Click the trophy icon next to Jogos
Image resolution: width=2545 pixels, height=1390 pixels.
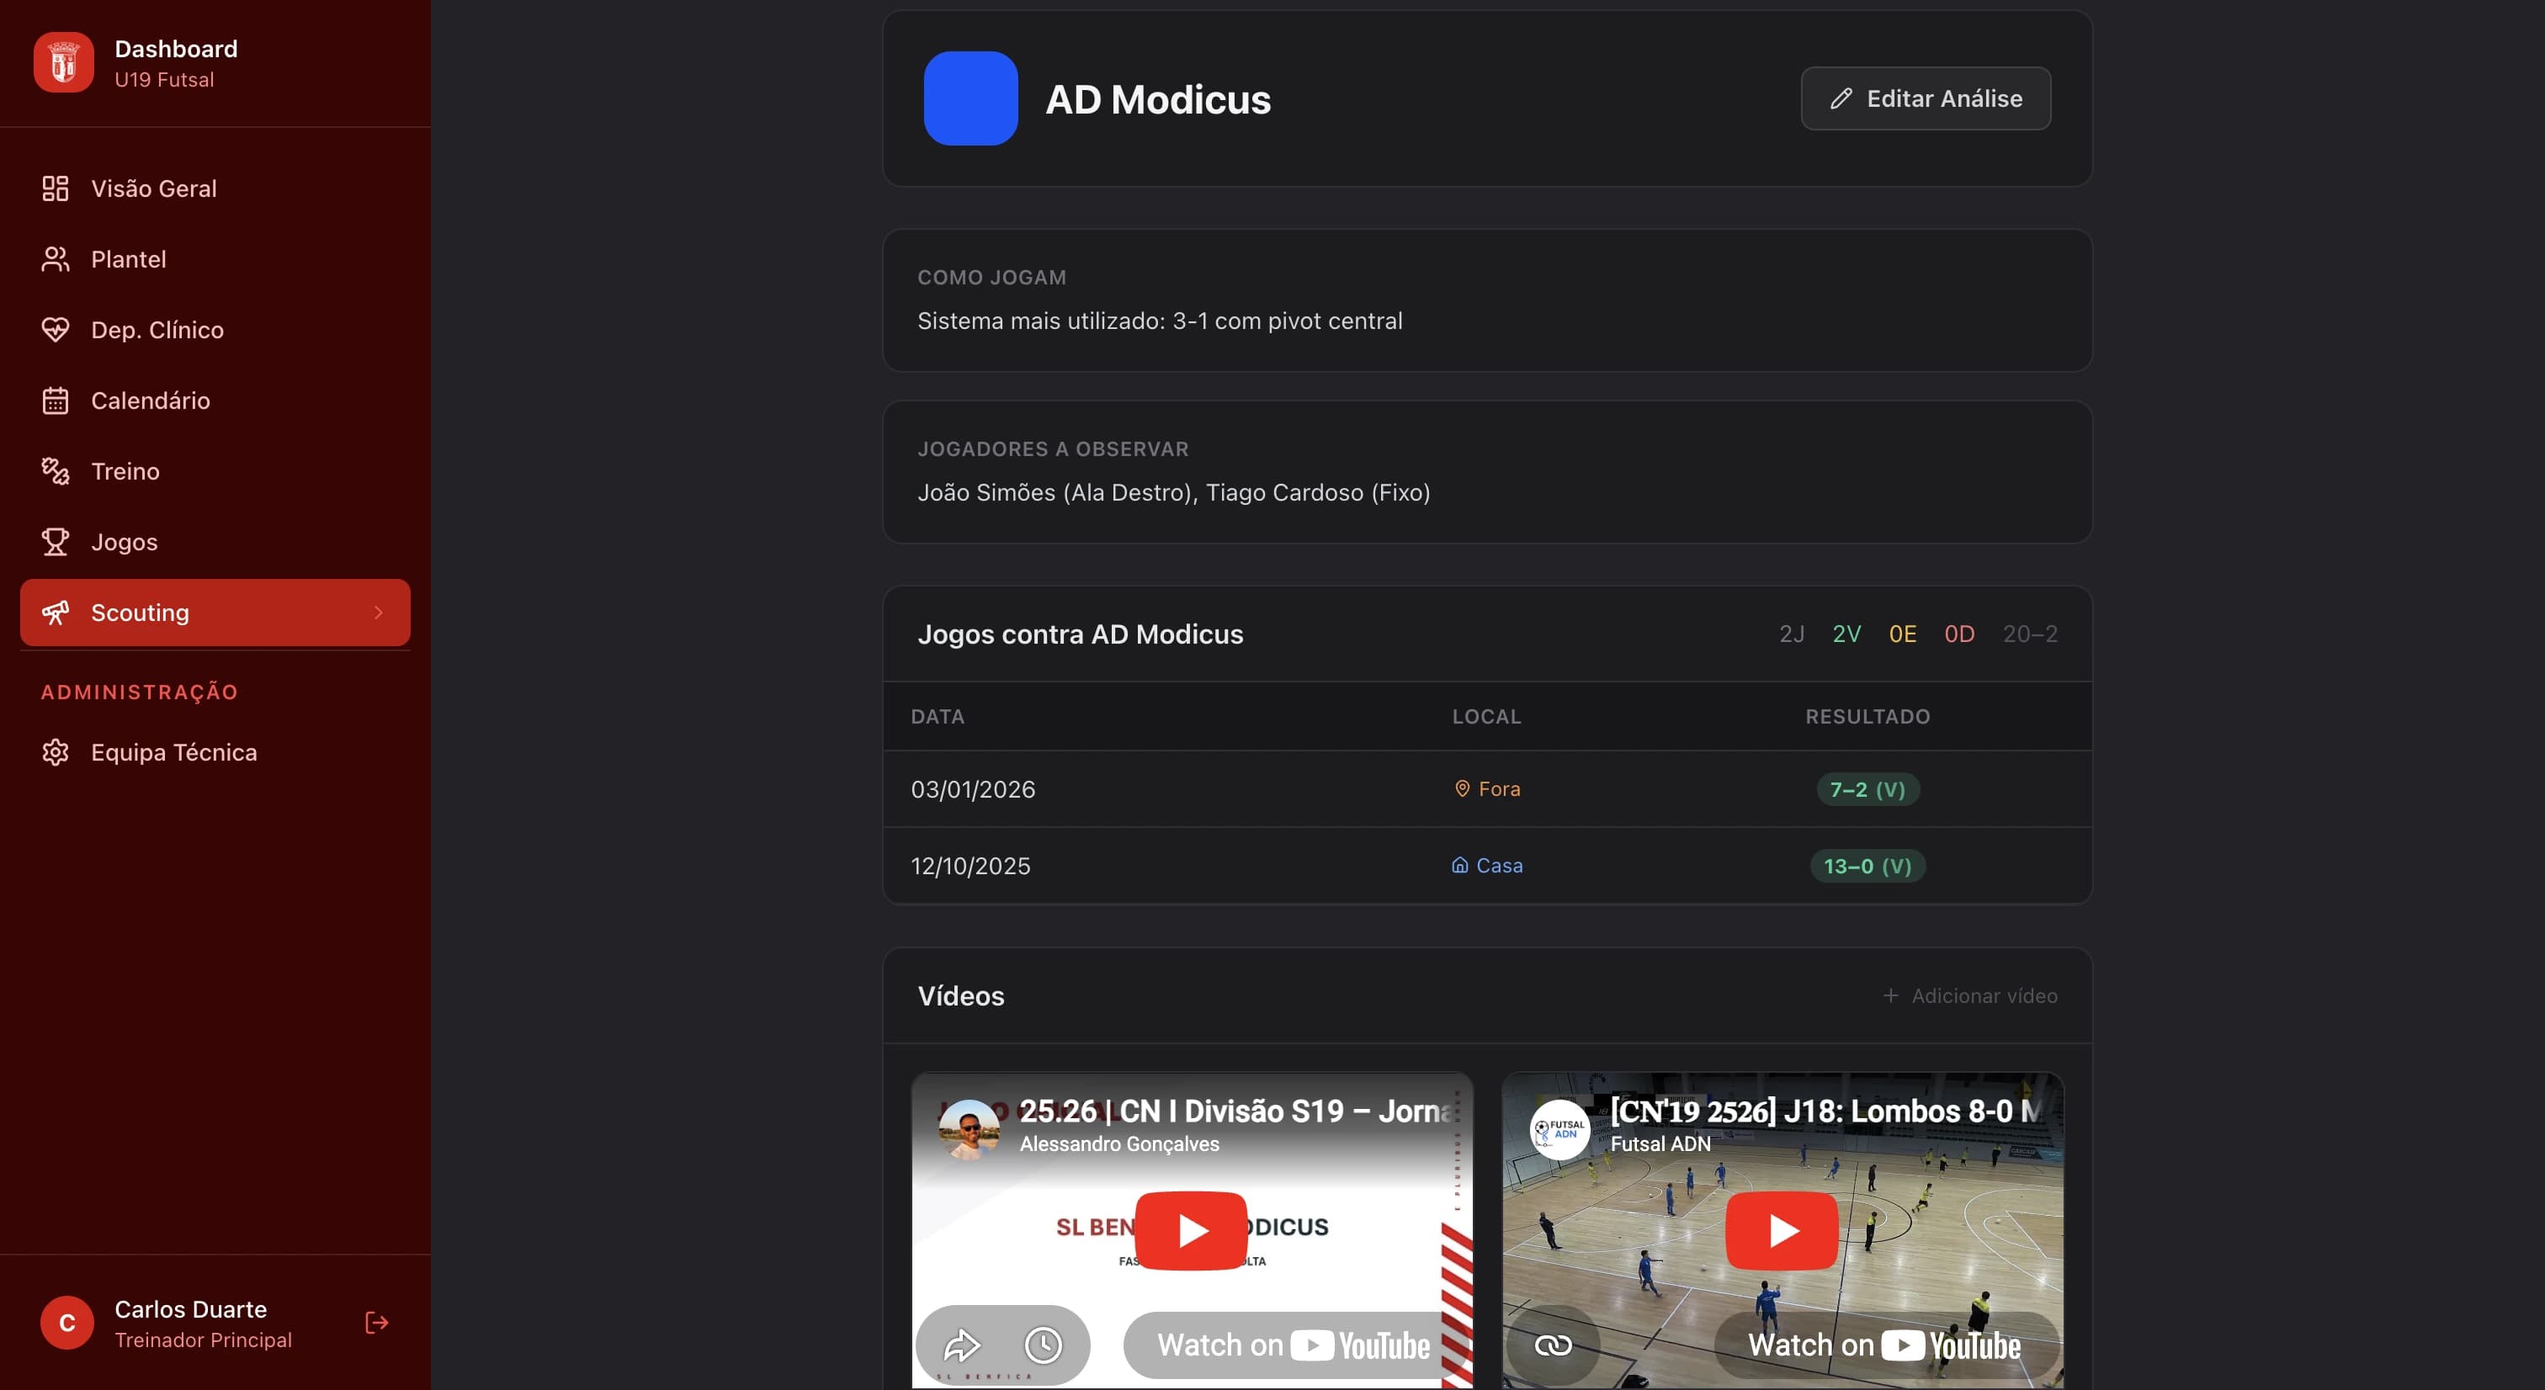(56, 541)
